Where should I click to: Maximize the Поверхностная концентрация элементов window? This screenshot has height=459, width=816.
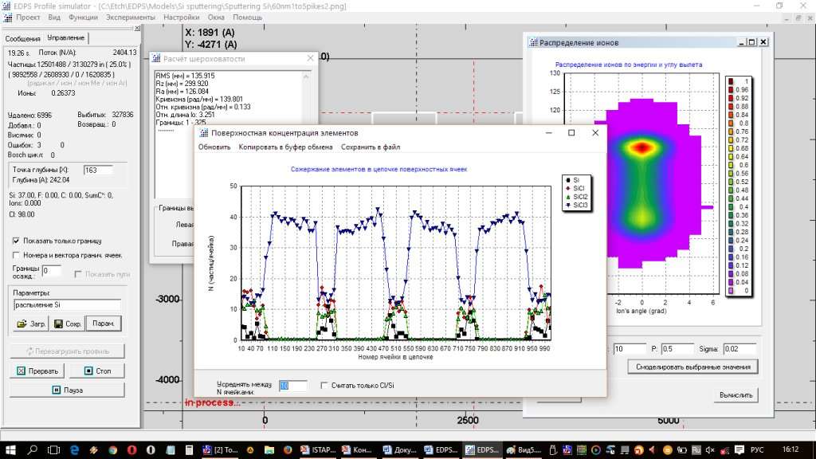[571, 133]
